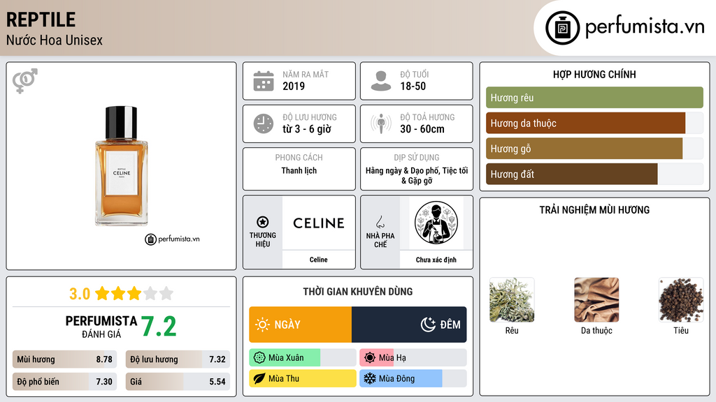
Task: Click the person icon beside Độ tuổi
Action: pos(381,81)
